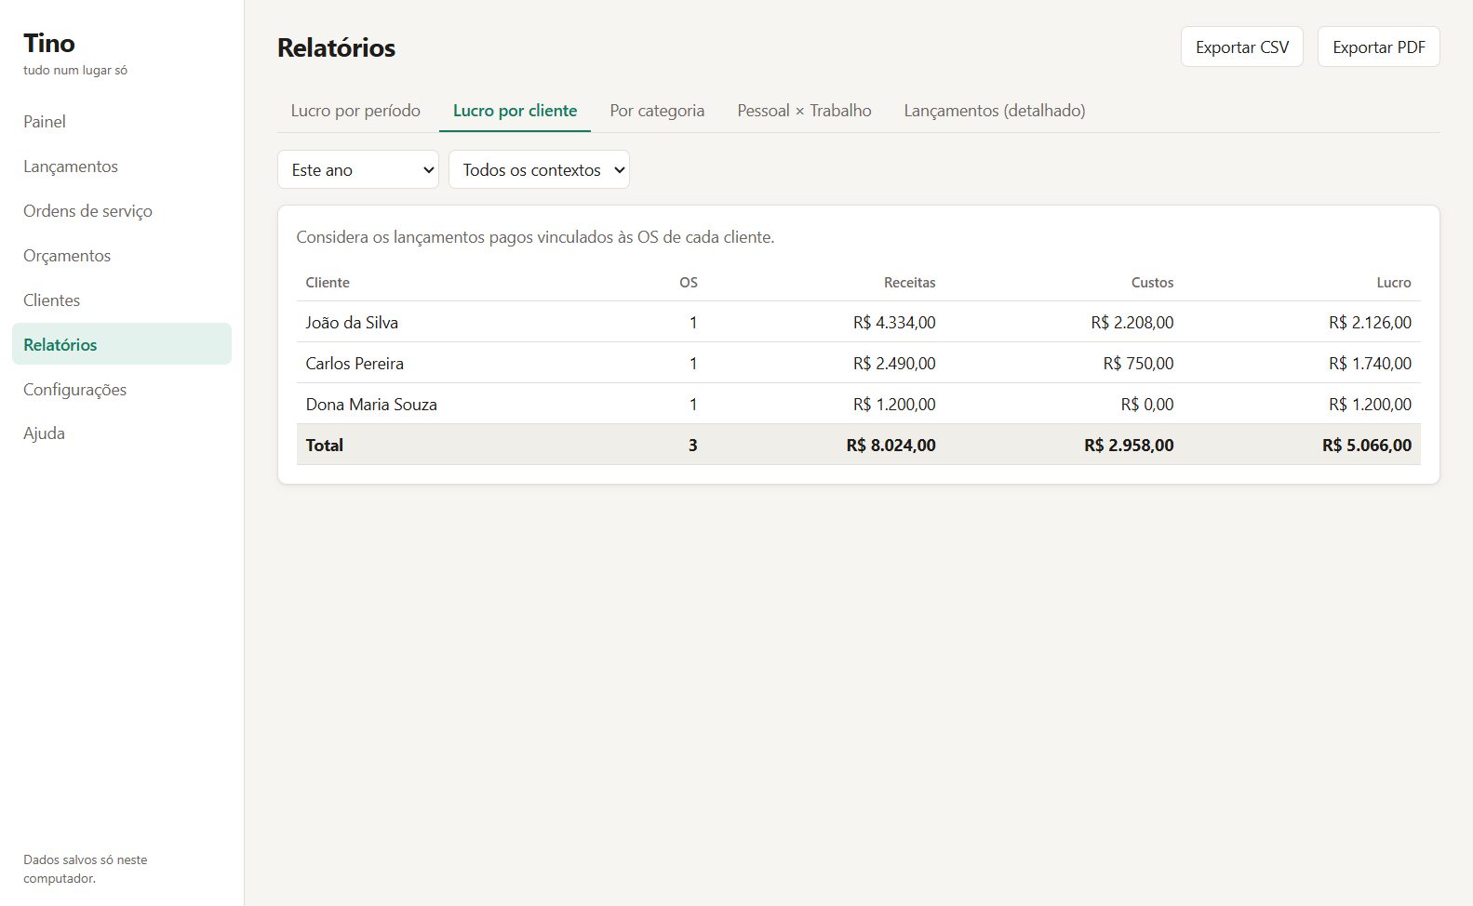1473x906 pixels.
Task: Go to Lançamentos in the sidebar
Action: tap(122, 167)
